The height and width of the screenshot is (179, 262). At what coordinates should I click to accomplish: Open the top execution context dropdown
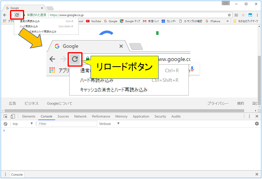coord(23,124)
